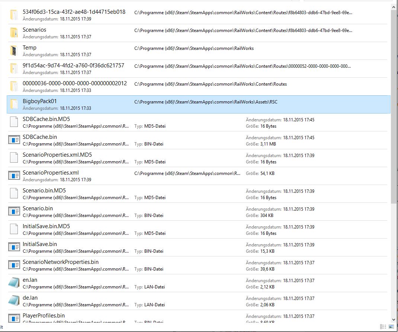Click the file icon of ScenarioProperties.xml.MD5
398x332 pixels.
click(x=14, y=158)
